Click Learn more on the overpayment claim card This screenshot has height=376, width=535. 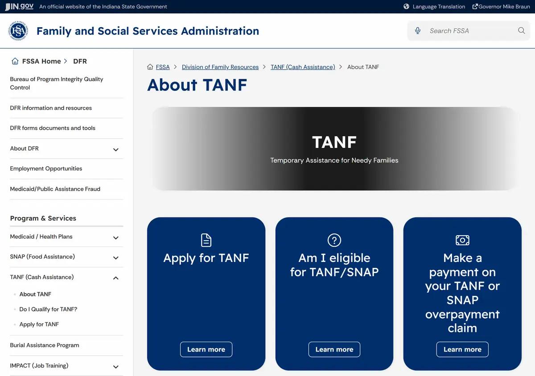coord(462,349)
